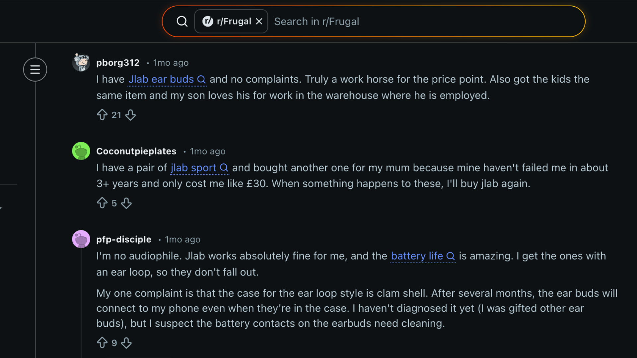Upvote pfp-disciple's battery life comment
This screenshot has height=358, width=637.
click(103, 343)
